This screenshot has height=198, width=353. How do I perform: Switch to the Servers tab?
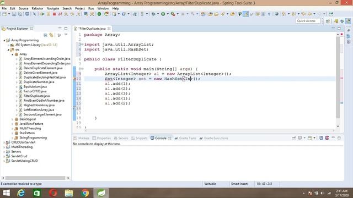[x=121, y=138]
